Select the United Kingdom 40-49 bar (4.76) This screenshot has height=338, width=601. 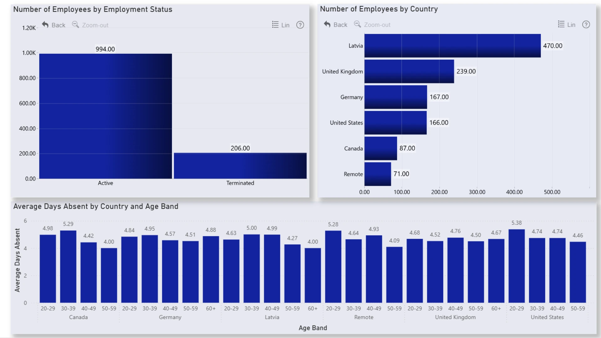[455, 270]
